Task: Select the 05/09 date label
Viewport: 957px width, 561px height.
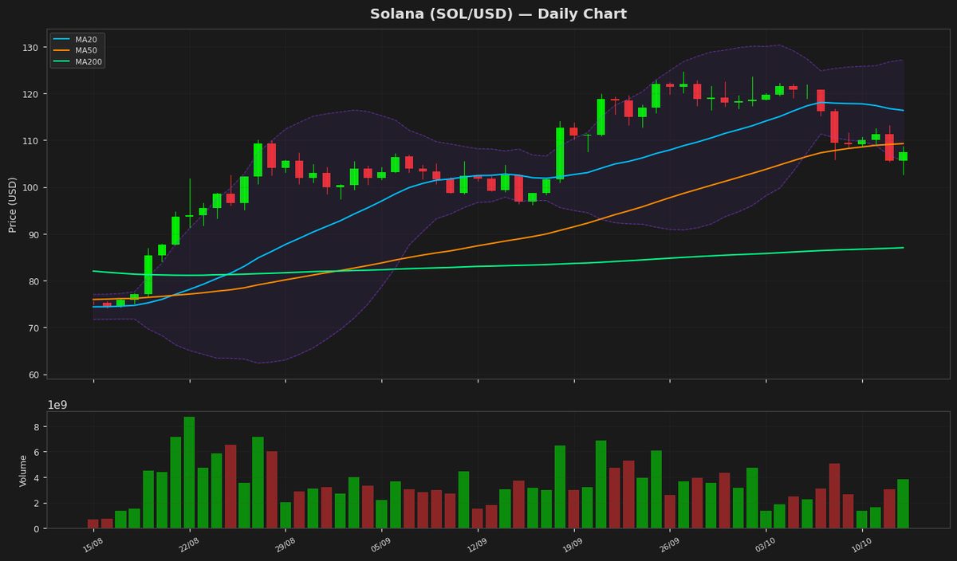Action: [x=380, y=545]
